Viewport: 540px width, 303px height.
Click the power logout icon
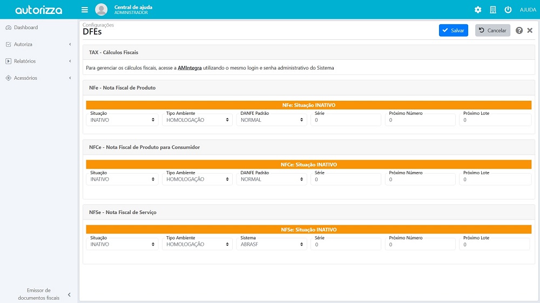point(508,10)
